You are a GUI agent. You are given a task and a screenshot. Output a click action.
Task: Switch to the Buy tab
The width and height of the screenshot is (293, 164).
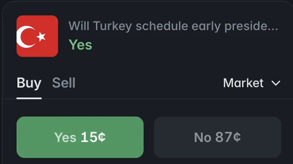pos(29,83)
